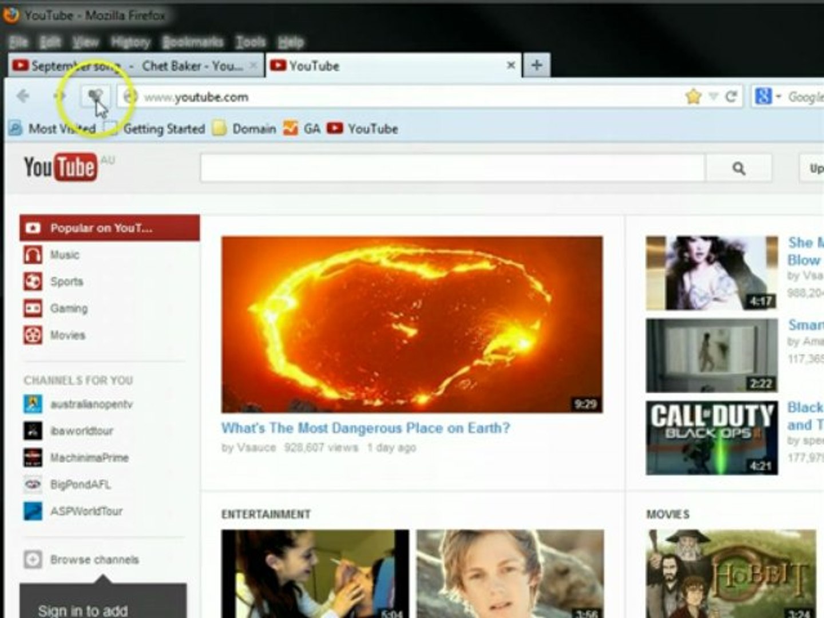Click the YouTube logo
Screen dimensions: 824x618
pyautogui.click(x=60, y=167)
